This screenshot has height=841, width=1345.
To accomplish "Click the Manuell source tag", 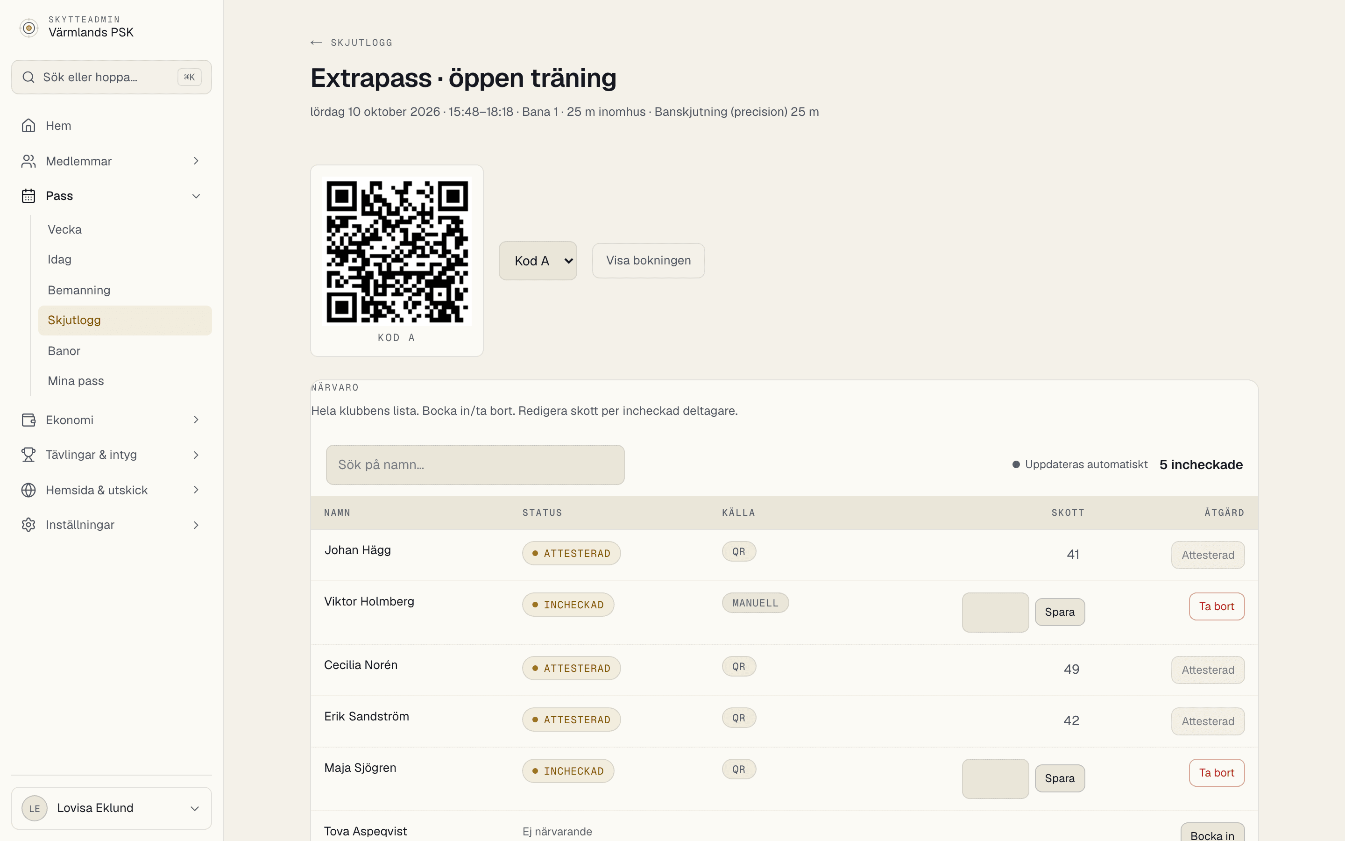I will pos(755,603).
